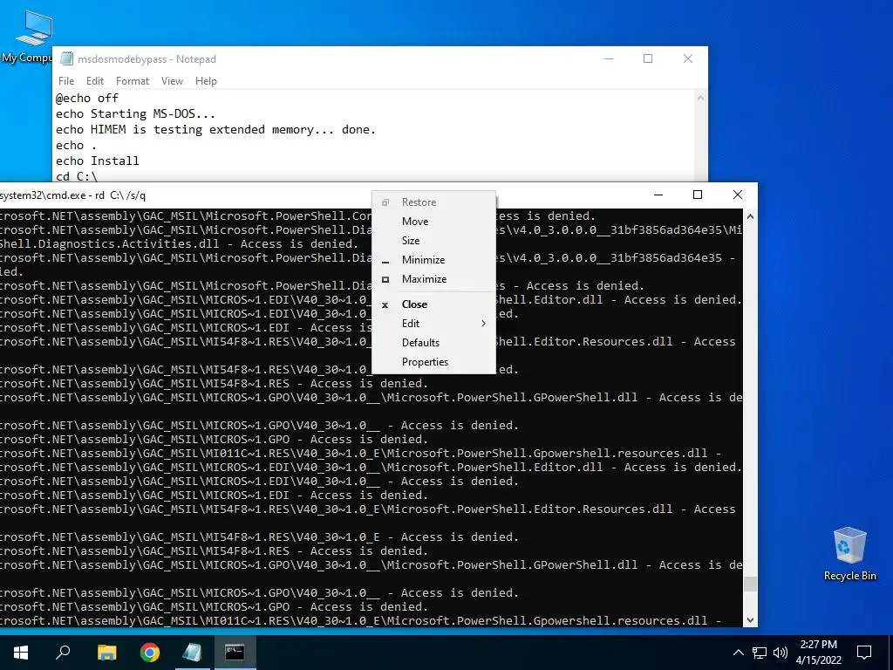The image size is (893, 670).
Task: Open the Notepad File menu
Action: [66, 81]
